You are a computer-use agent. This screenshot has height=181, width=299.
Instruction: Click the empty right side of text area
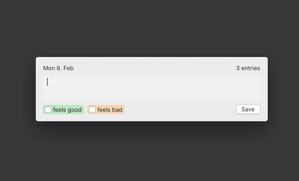coord(210,88)
